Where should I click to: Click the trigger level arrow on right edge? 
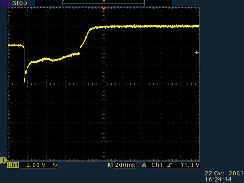(x=196, y=53)
